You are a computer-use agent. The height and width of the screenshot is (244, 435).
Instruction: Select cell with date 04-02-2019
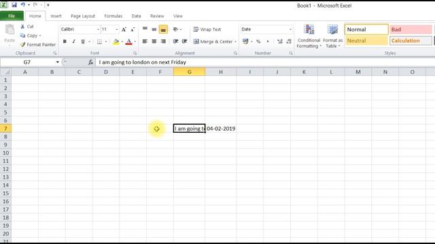click(221, 129)
